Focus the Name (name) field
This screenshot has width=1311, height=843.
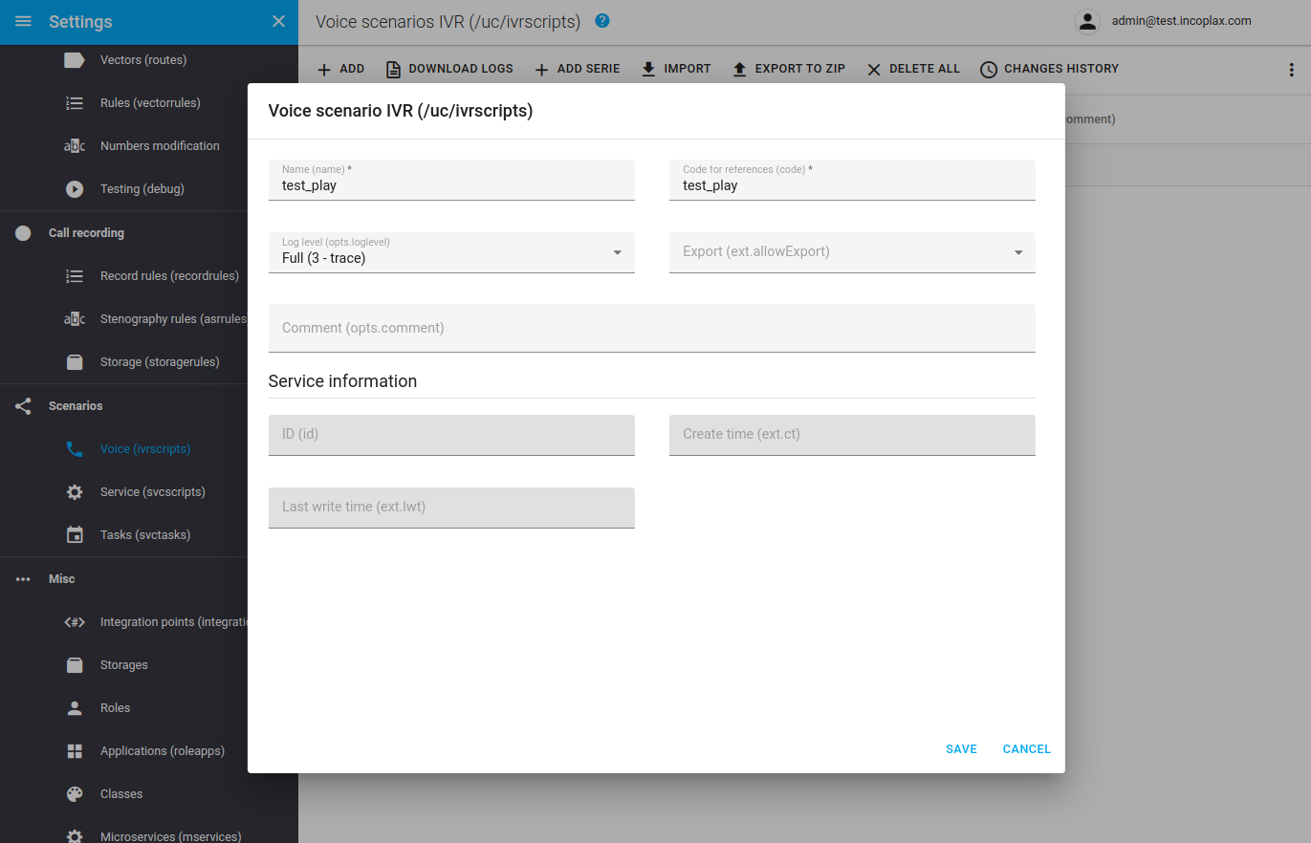[451, 180]
